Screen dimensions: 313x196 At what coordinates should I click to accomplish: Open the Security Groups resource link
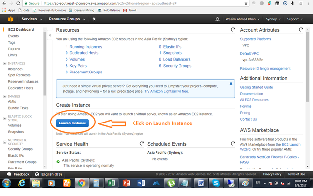tap(177, 66)
